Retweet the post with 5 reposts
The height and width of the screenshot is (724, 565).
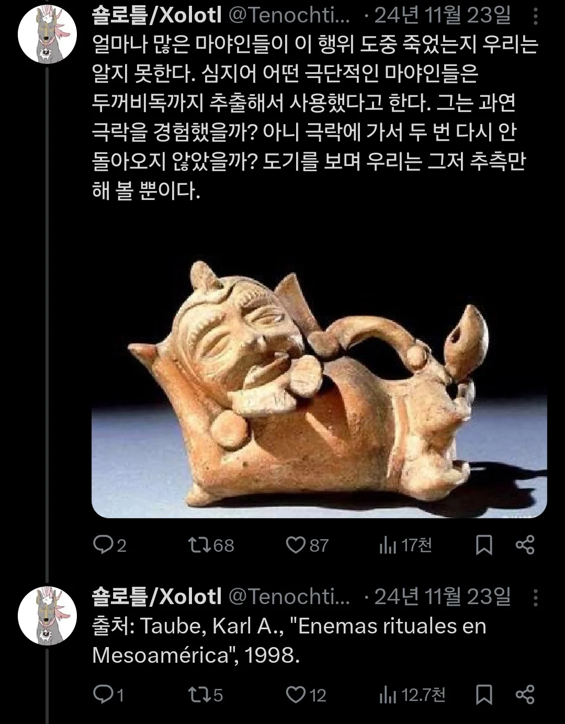(x=205, y=695)
